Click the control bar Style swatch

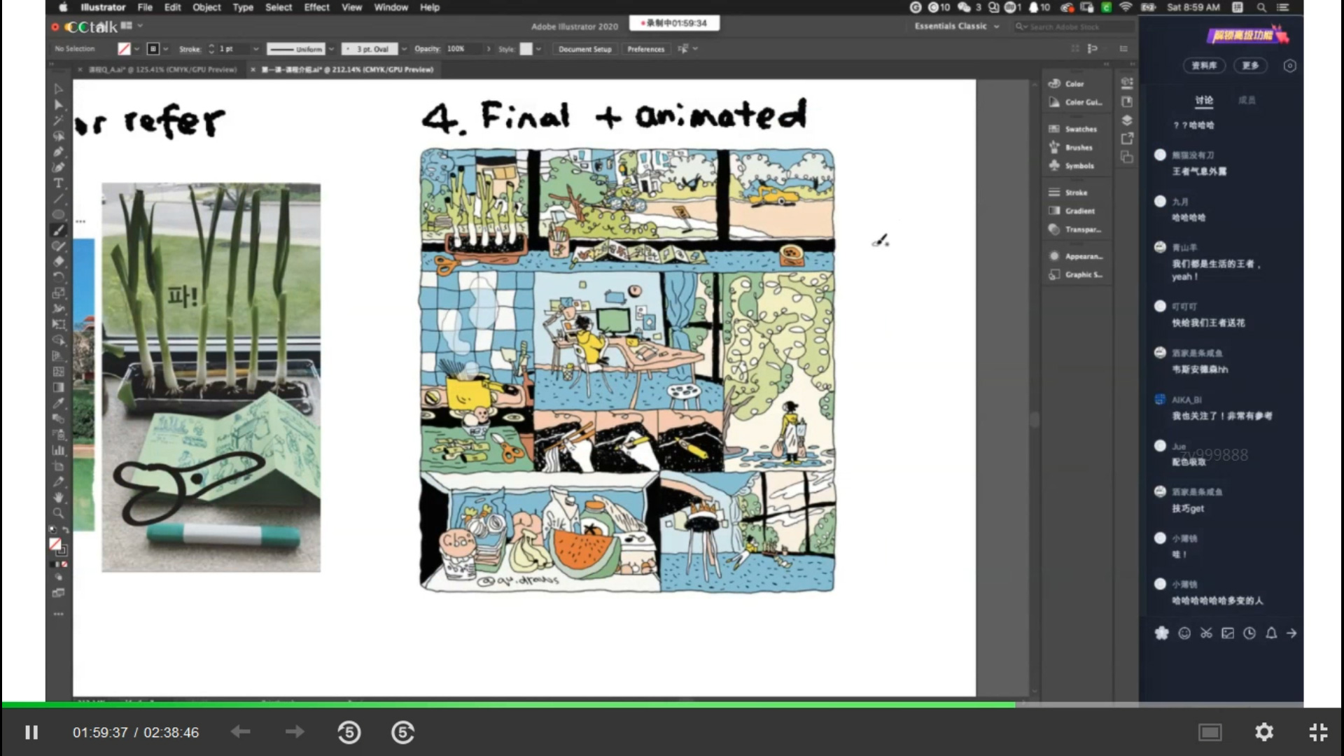[526, 49]
